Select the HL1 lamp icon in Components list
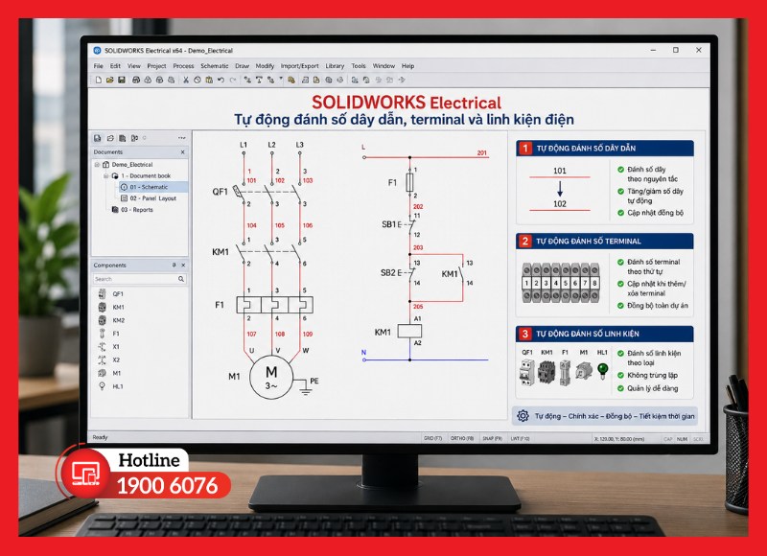 click(x=103, y=385)
